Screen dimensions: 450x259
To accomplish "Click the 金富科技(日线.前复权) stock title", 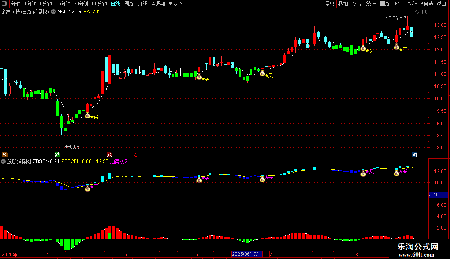I will (25, 12).
